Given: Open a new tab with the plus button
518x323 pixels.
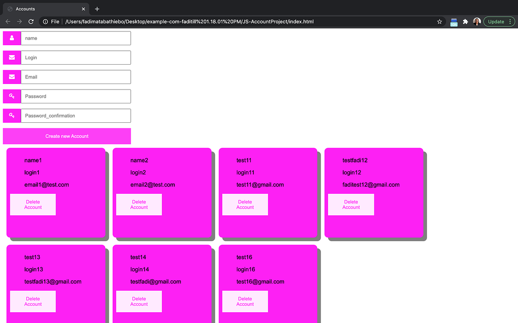Looking at the screenshot, I should click(x=97, y=8).
